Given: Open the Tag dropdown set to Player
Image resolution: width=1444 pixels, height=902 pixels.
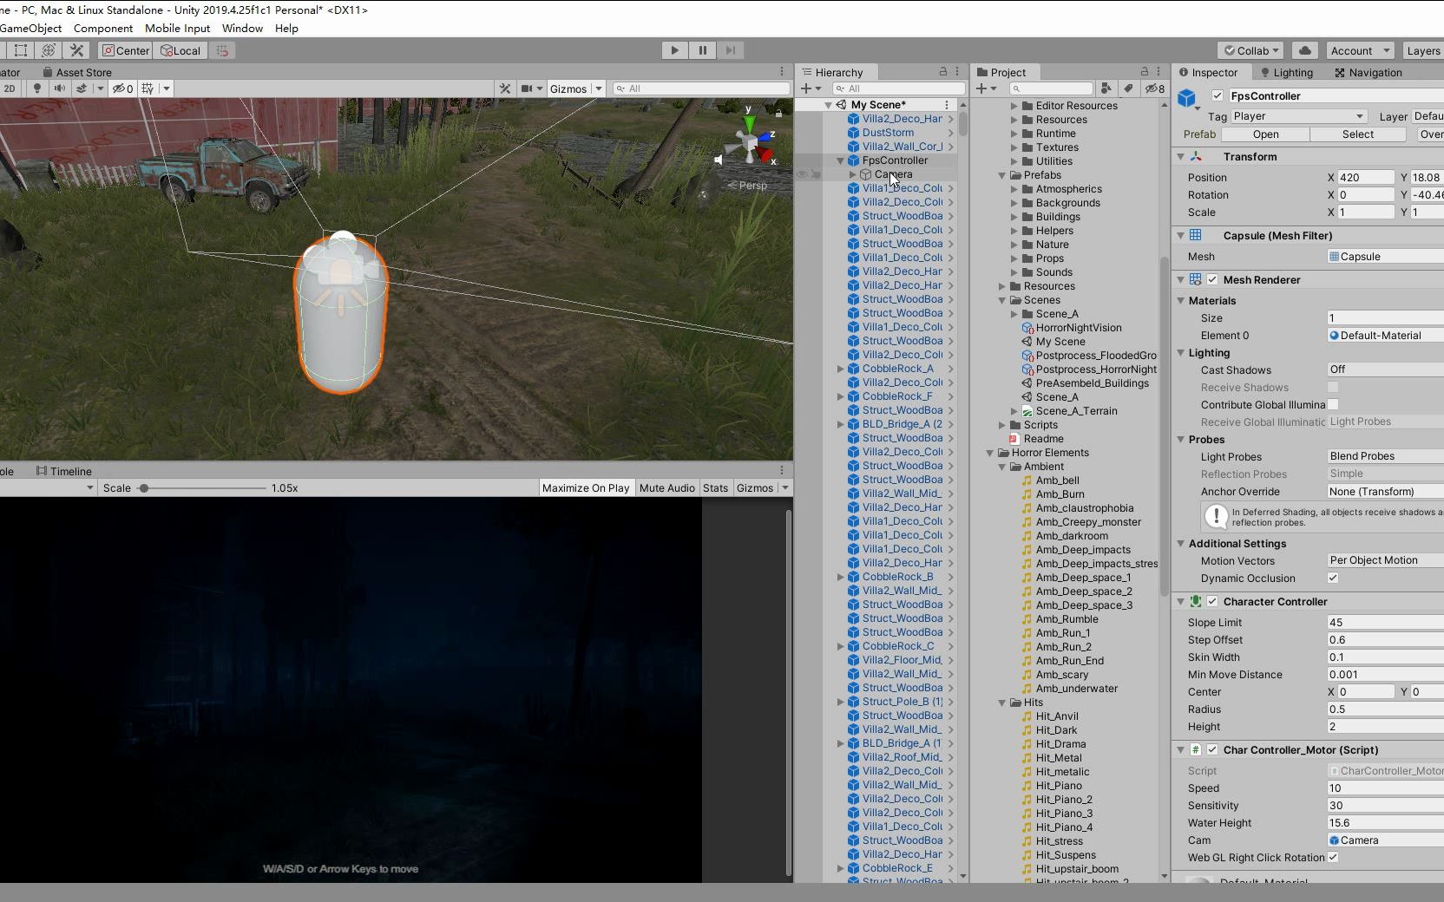Looking at the screenshot, I should 1297,115.
